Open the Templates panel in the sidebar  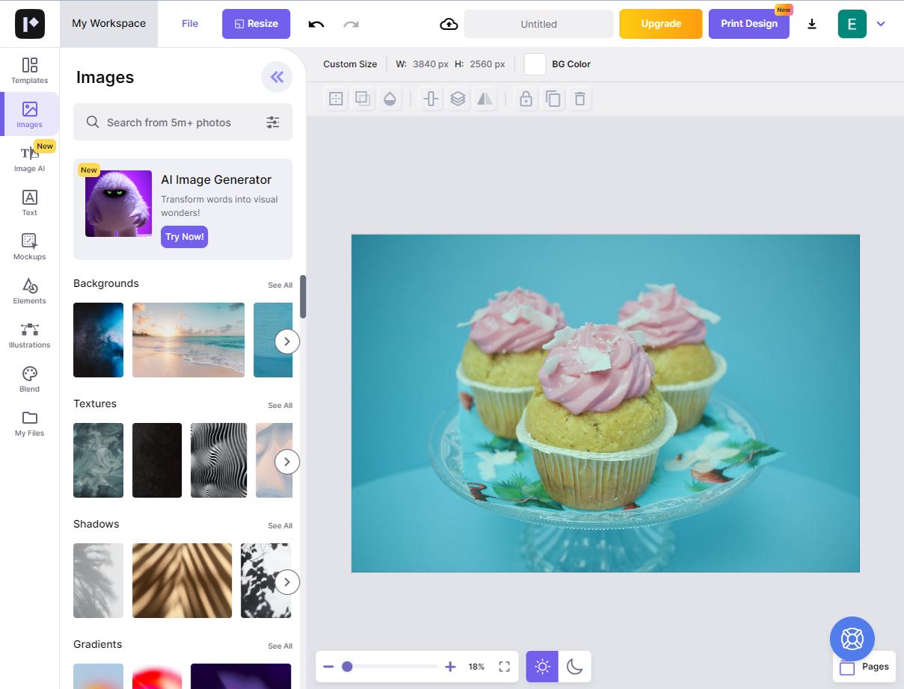29,69
